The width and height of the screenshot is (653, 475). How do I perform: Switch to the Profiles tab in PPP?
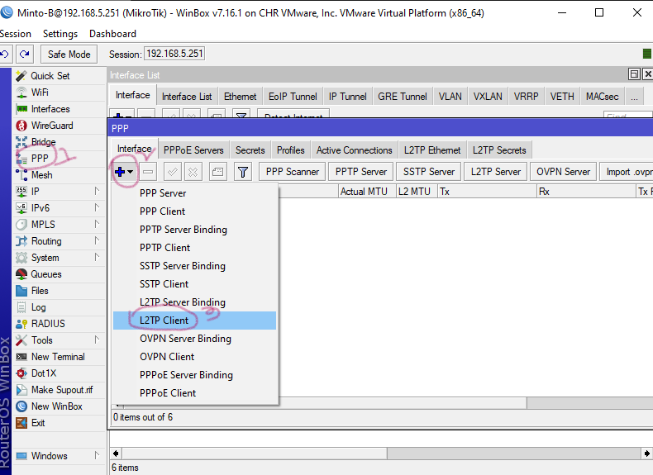pyautogui.click(x=291, y=150)
